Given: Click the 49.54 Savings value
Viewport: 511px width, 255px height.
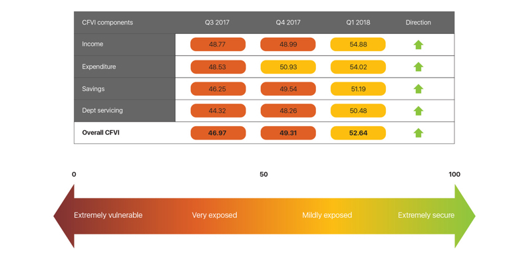Looking at the screenshot, I should point(288,89).
